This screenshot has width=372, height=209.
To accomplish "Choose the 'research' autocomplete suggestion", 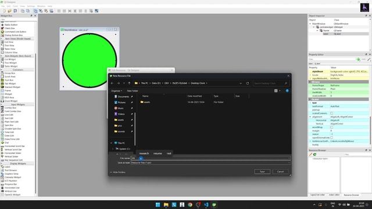I will (x=144, y=153).
